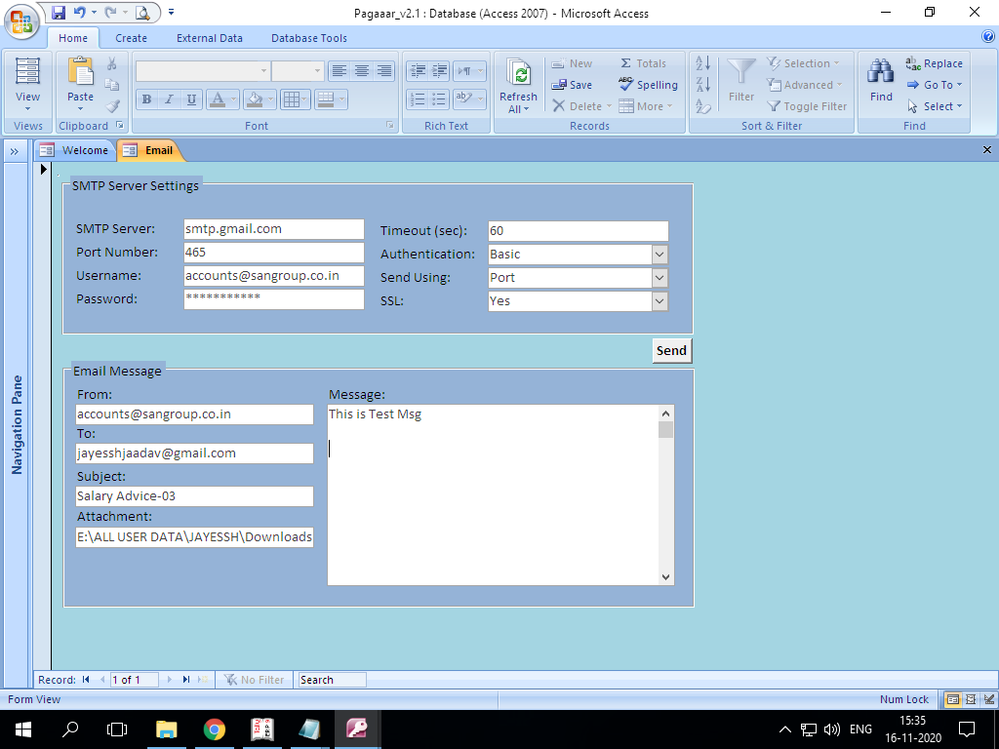Click the Refresh All icon
Viewport: 999px width, 749px height.
(x=518, y=75)
